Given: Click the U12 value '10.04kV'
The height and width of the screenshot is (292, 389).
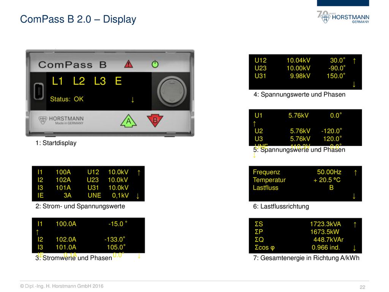Looking at the screenshot, I should tap(299, 60).
